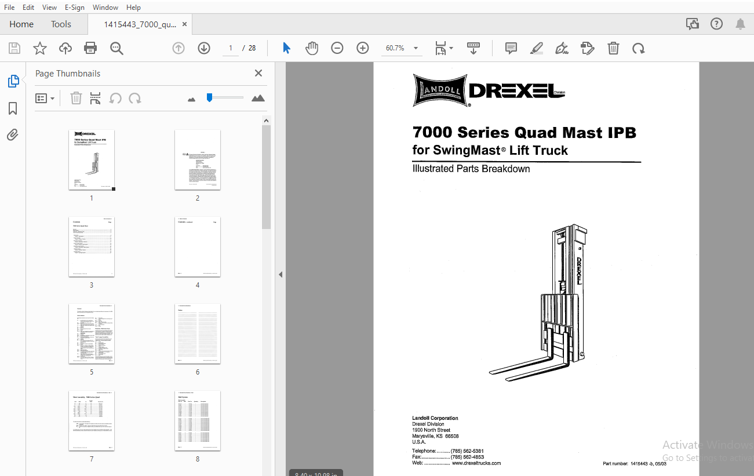Close the 1415443_7000_qu document tab
Image resolution: width=754 pixels, height=476 pixels.
pyautogui.click(x=184, y=24)
